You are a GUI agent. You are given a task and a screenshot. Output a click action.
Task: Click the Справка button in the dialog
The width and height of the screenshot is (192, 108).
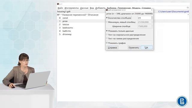112,47
